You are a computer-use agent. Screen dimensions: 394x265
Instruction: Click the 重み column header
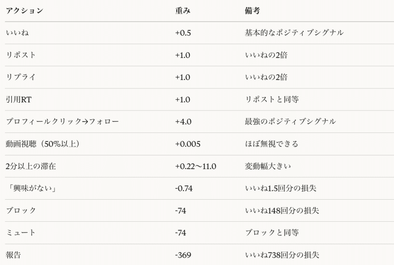(x=182, y=11)
